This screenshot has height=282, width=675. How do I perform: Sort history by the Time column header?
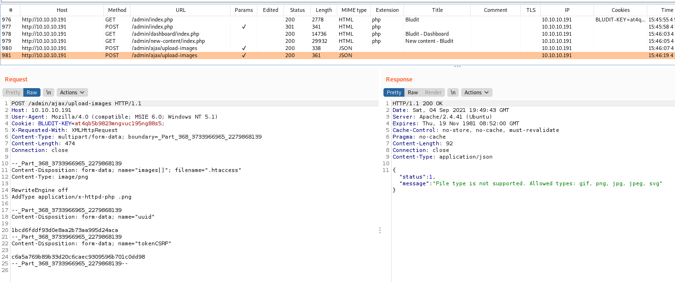pyautogui.click(x=661, y=10)
